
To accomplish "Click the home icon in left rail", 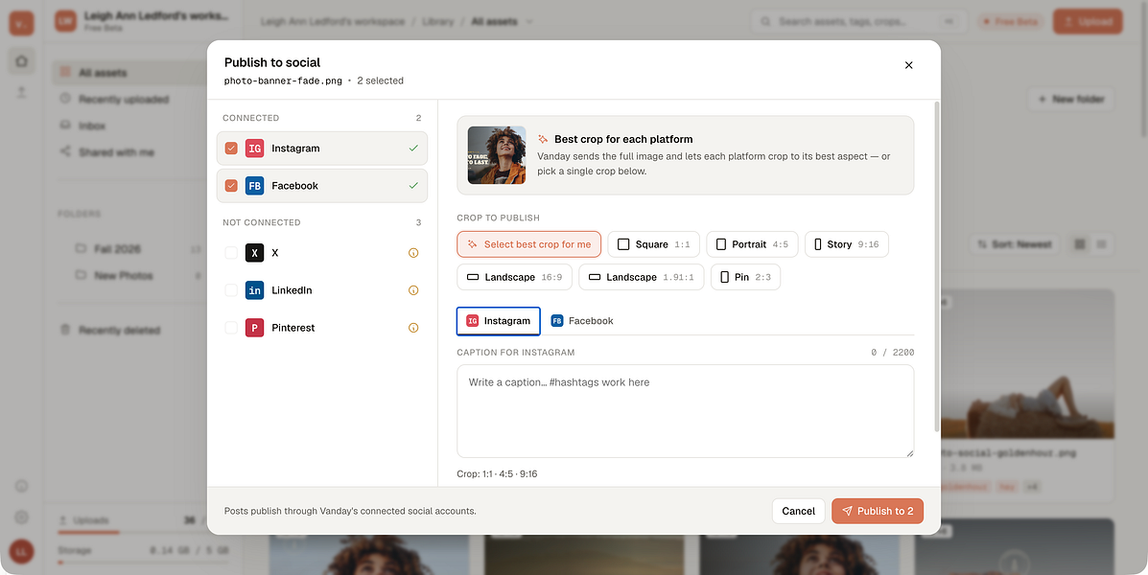I will (x=21, y=61).
